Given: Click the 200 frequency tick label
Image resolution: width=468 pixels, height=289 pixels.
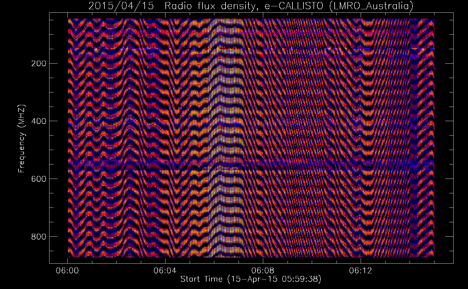Looking at the screenshot, I should click(x=38, y=64).
